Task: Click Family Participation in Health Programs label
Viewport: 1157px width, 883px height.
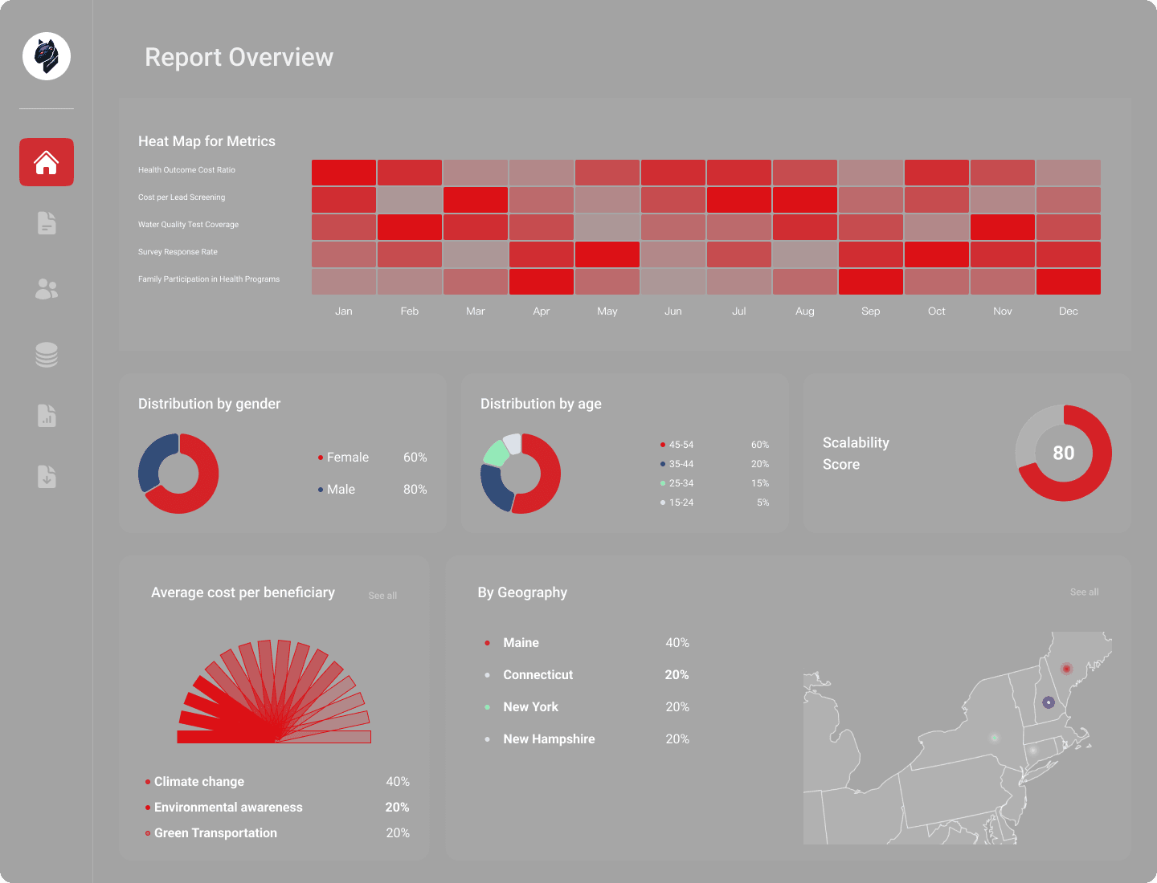Action: tap(209, 279)
